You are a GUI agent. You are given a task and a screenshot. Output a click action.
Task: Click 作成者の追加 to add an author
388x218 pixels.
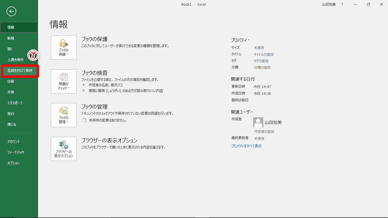point(264,131)
